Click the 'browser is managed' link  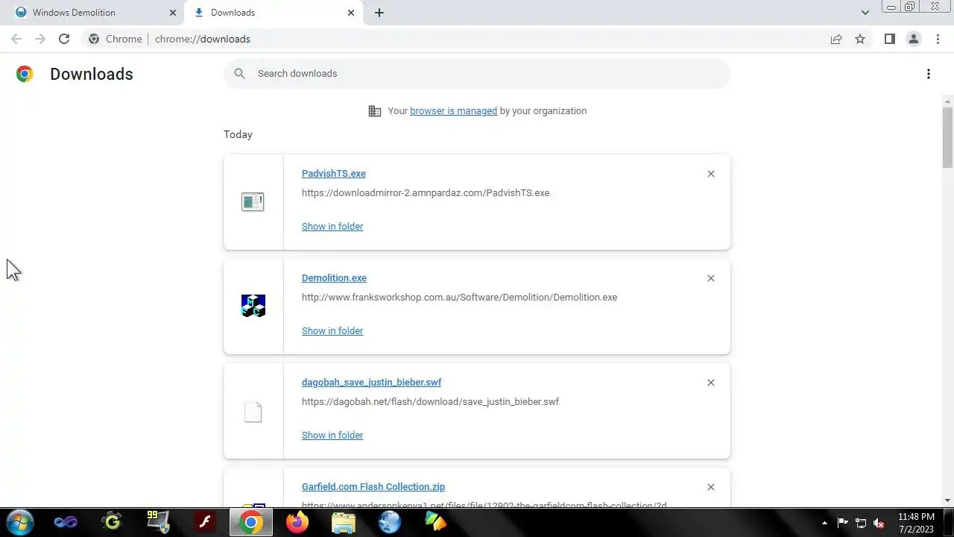453,110
